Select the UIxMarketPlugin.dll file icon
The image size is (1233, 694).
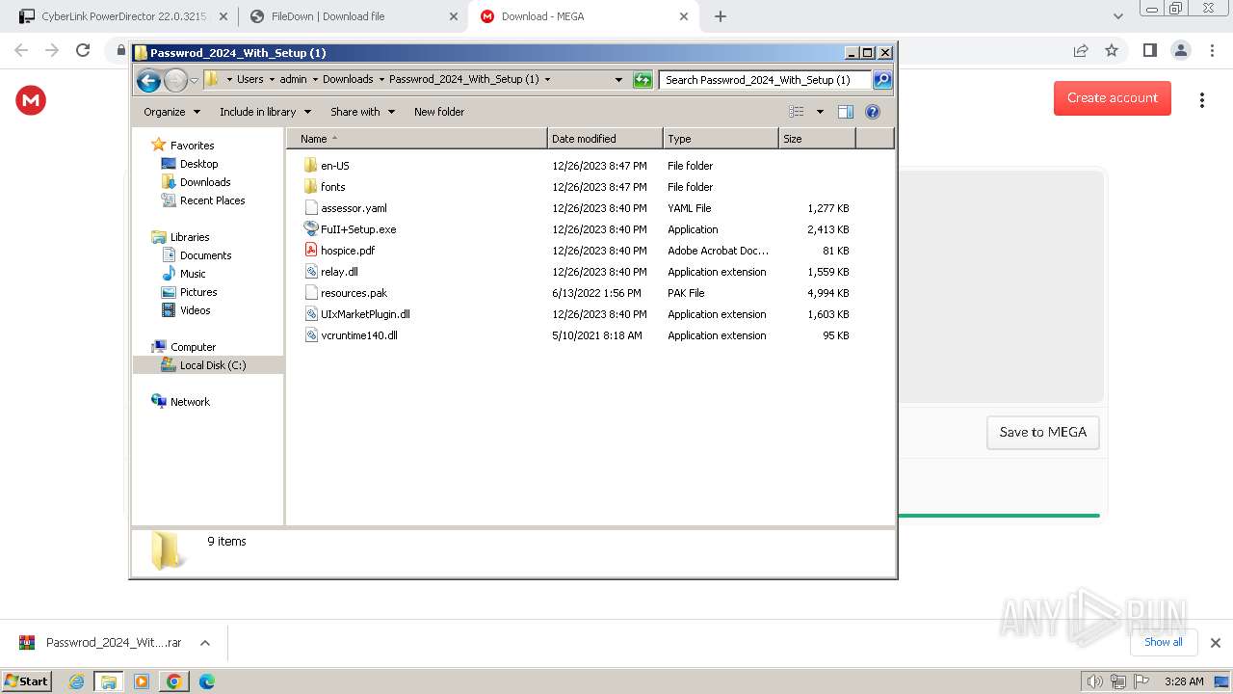(310, 314)
